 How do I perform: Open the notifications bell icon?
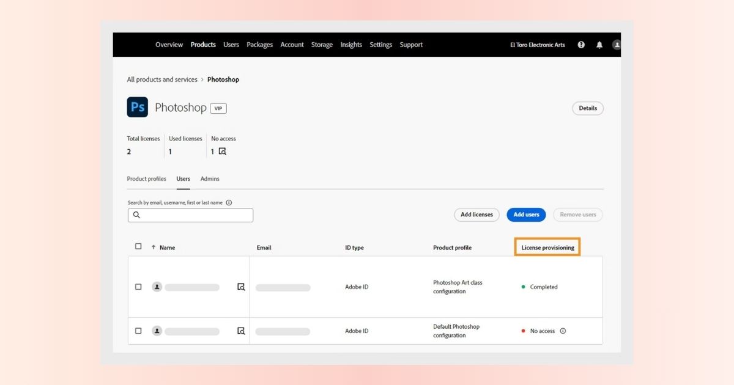[x=599, y=45]
